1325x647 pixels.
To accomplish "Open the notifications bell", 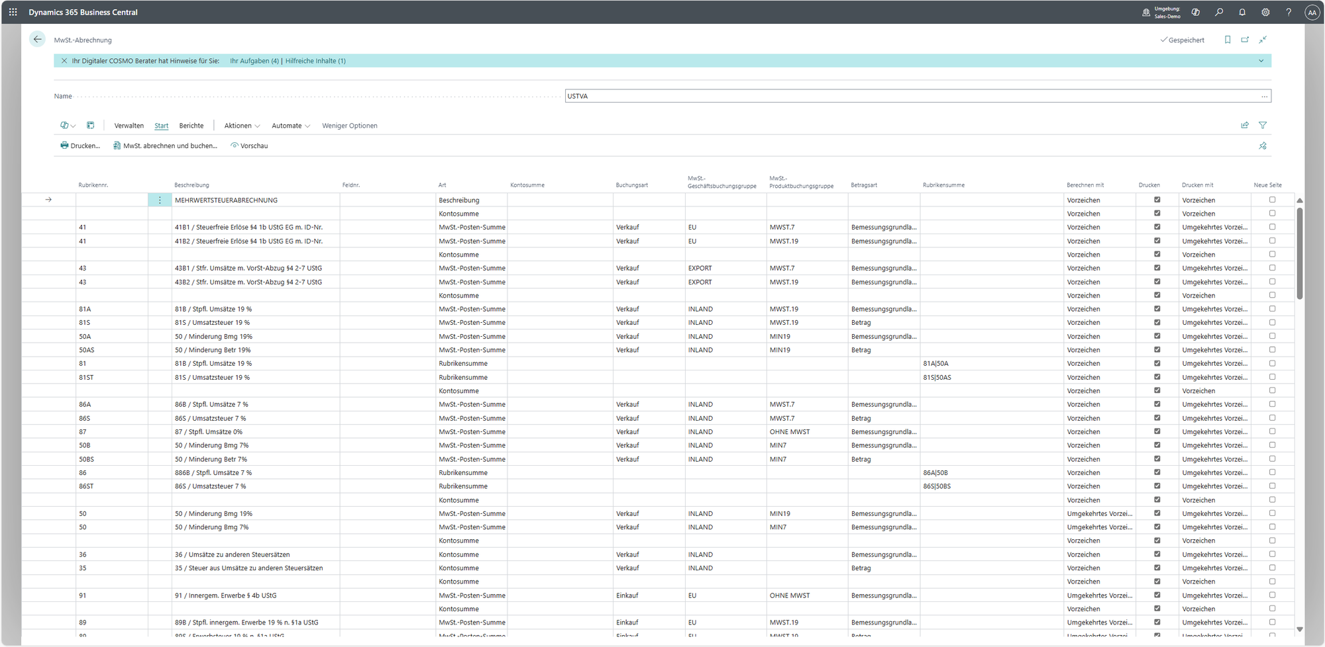I will [1242, 12].
